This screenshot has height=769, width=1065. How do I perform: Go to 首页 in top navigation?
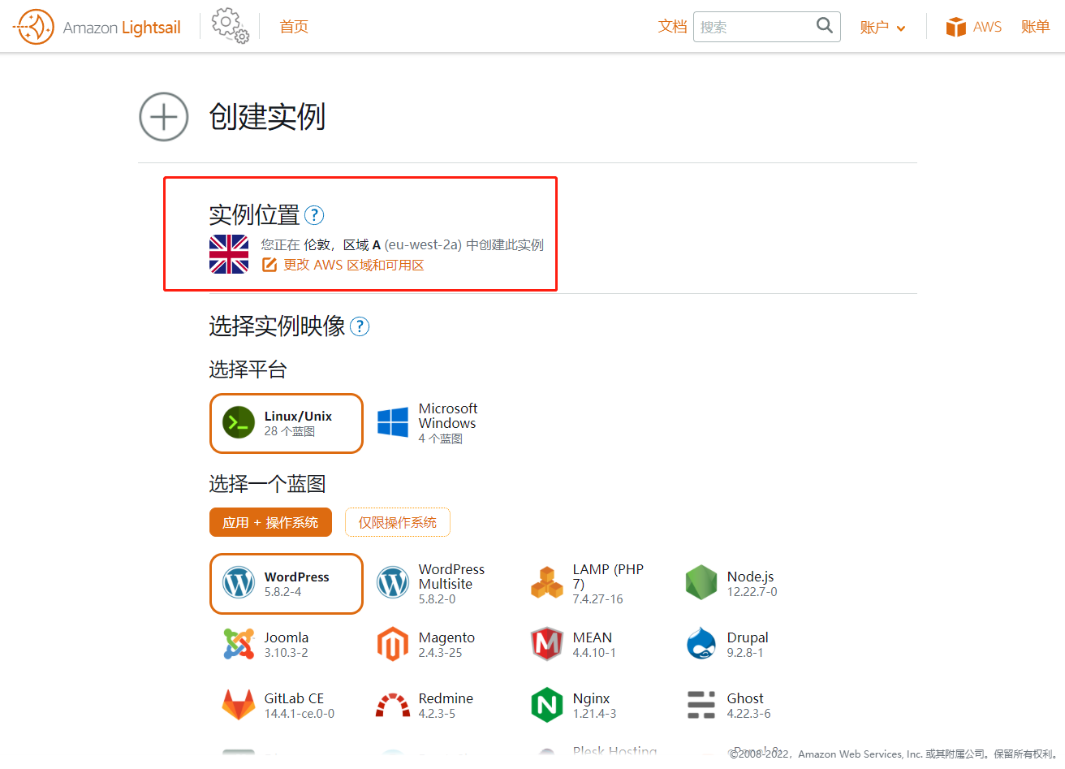(x=294, y=27)
